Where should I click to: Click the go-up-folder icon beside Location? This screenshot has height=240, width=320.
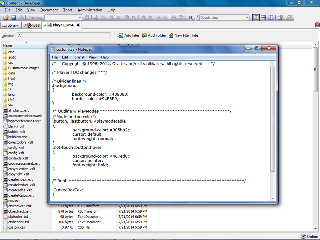click(114, 35)
